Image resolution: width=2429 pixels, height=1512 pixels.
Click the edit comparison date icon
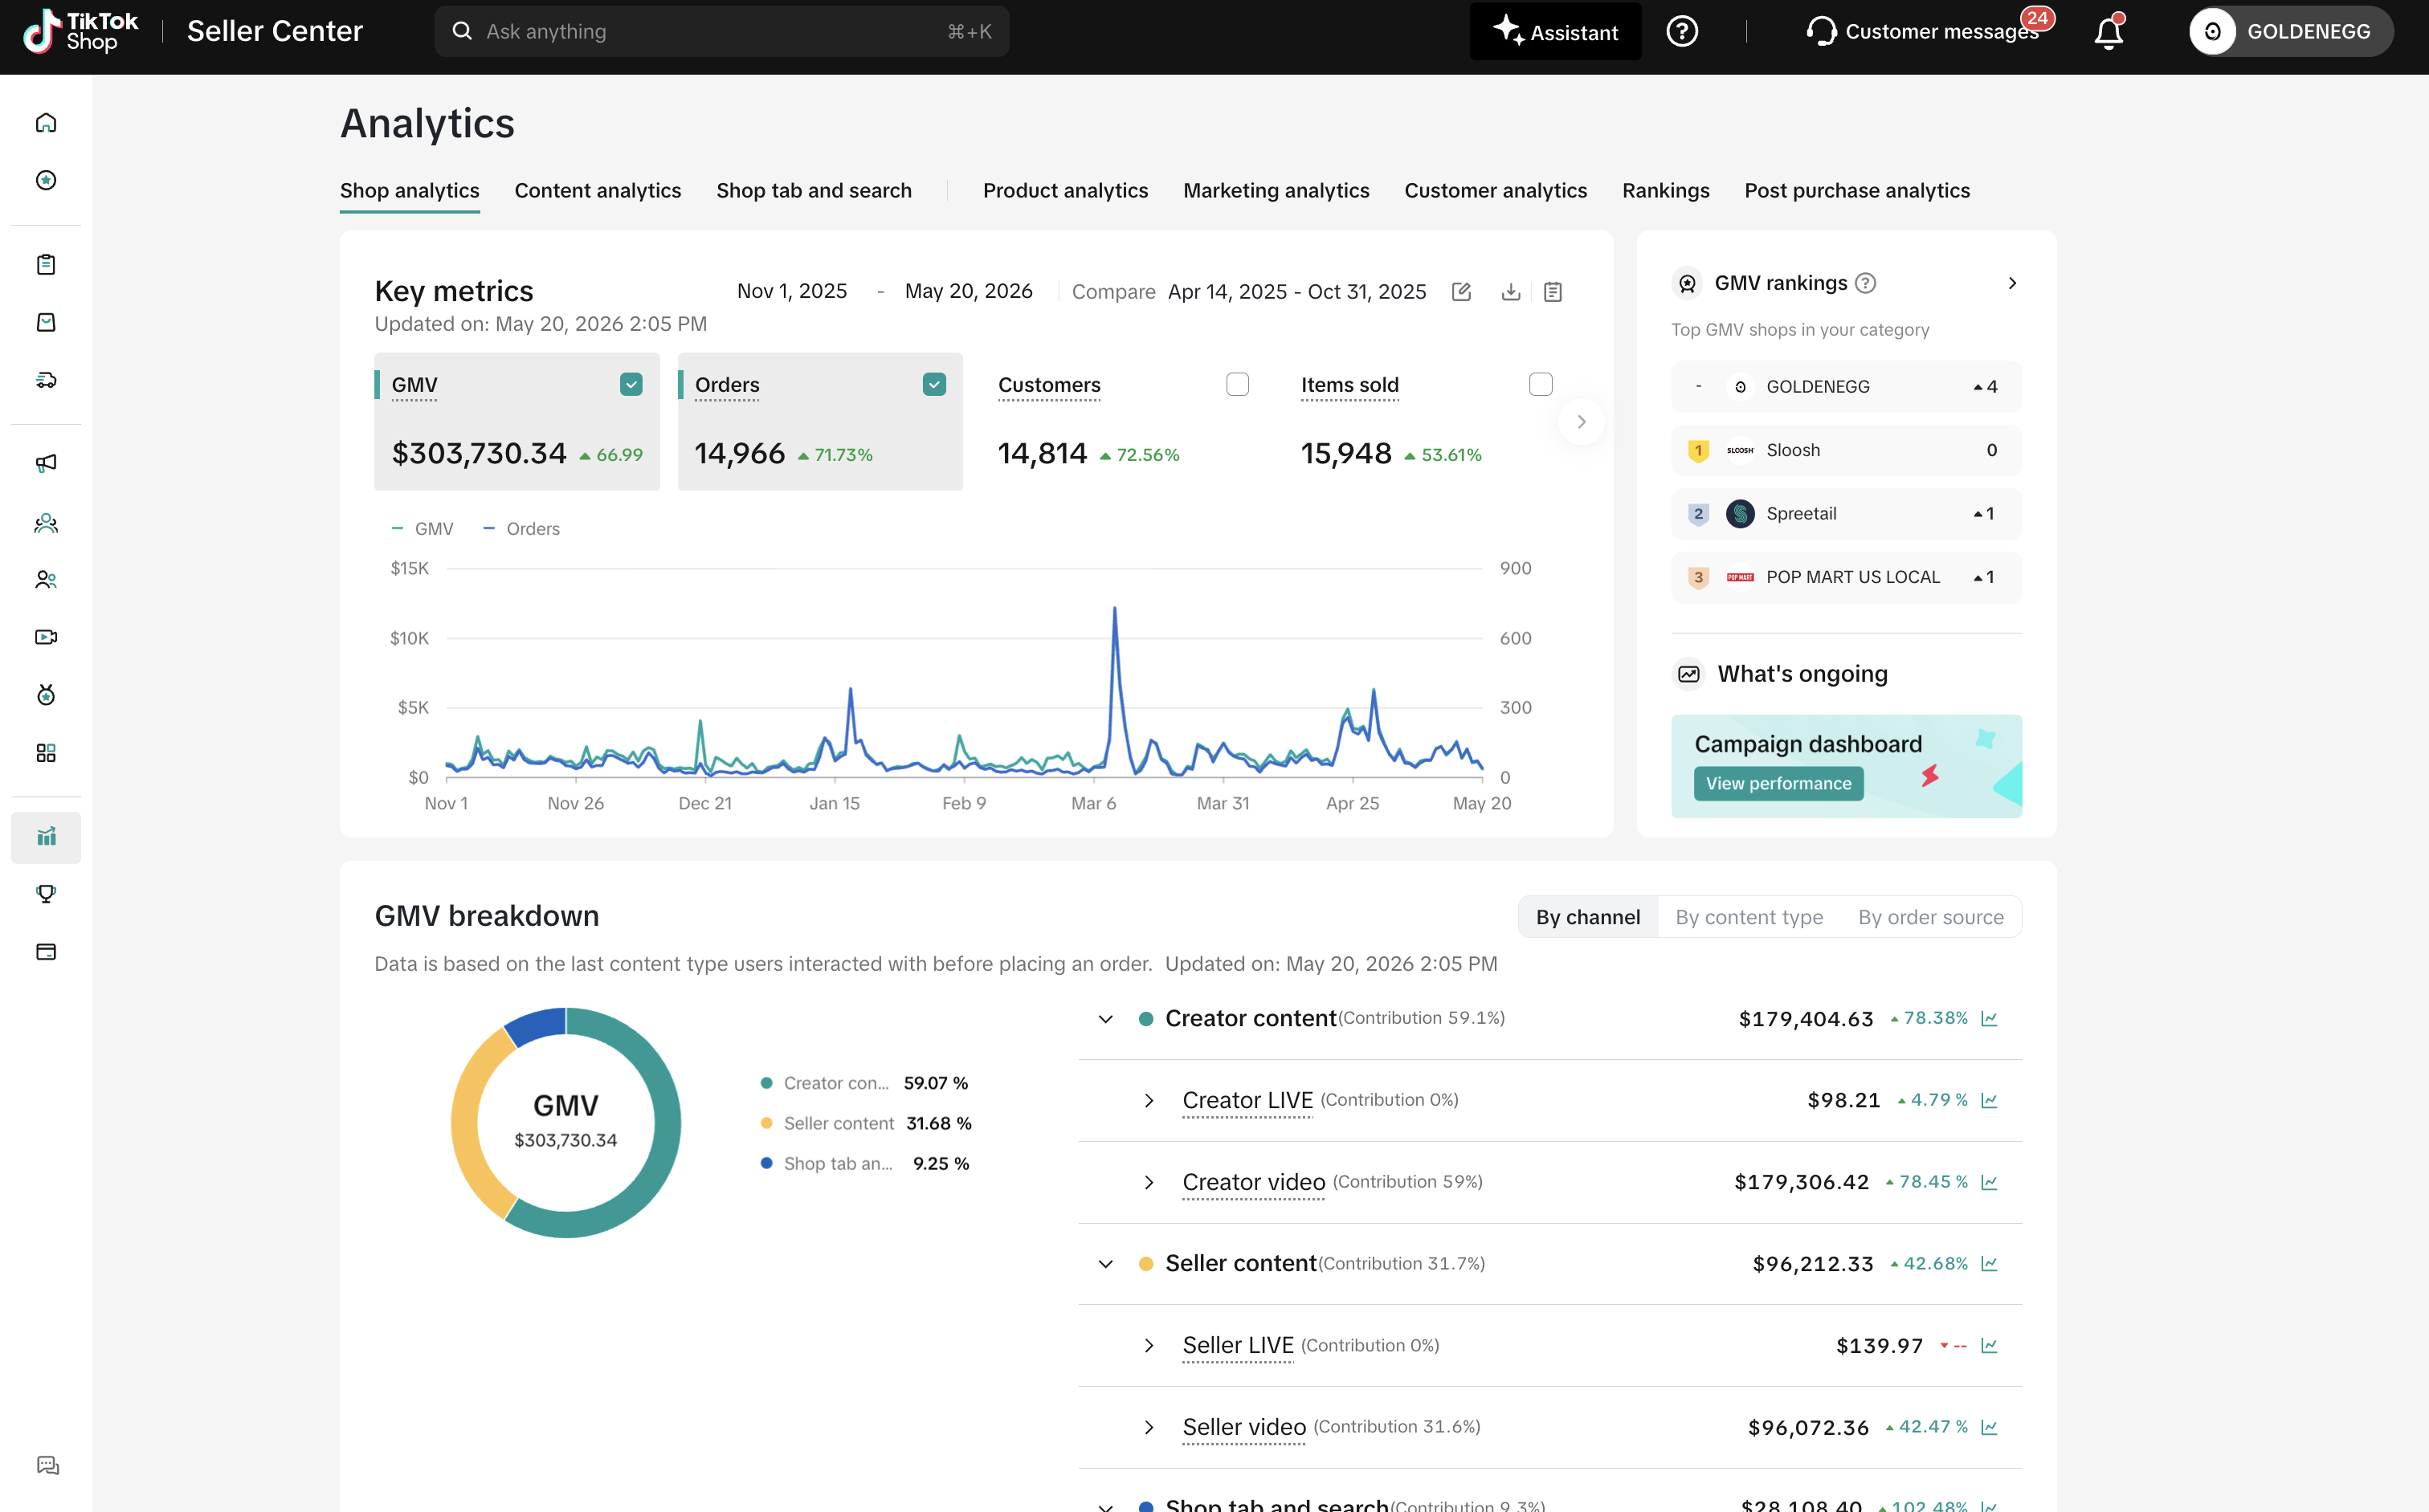coord(1462,291)
